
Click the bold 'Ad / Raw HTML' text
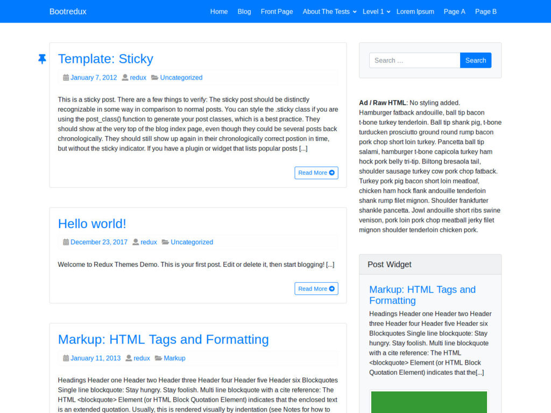click(x=383, y=103)
